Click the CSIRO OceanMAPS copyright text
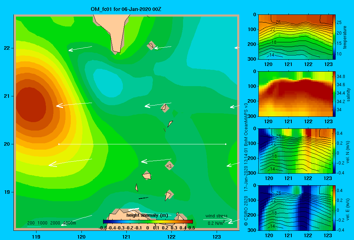354x240 pixels. pos(246,164)
